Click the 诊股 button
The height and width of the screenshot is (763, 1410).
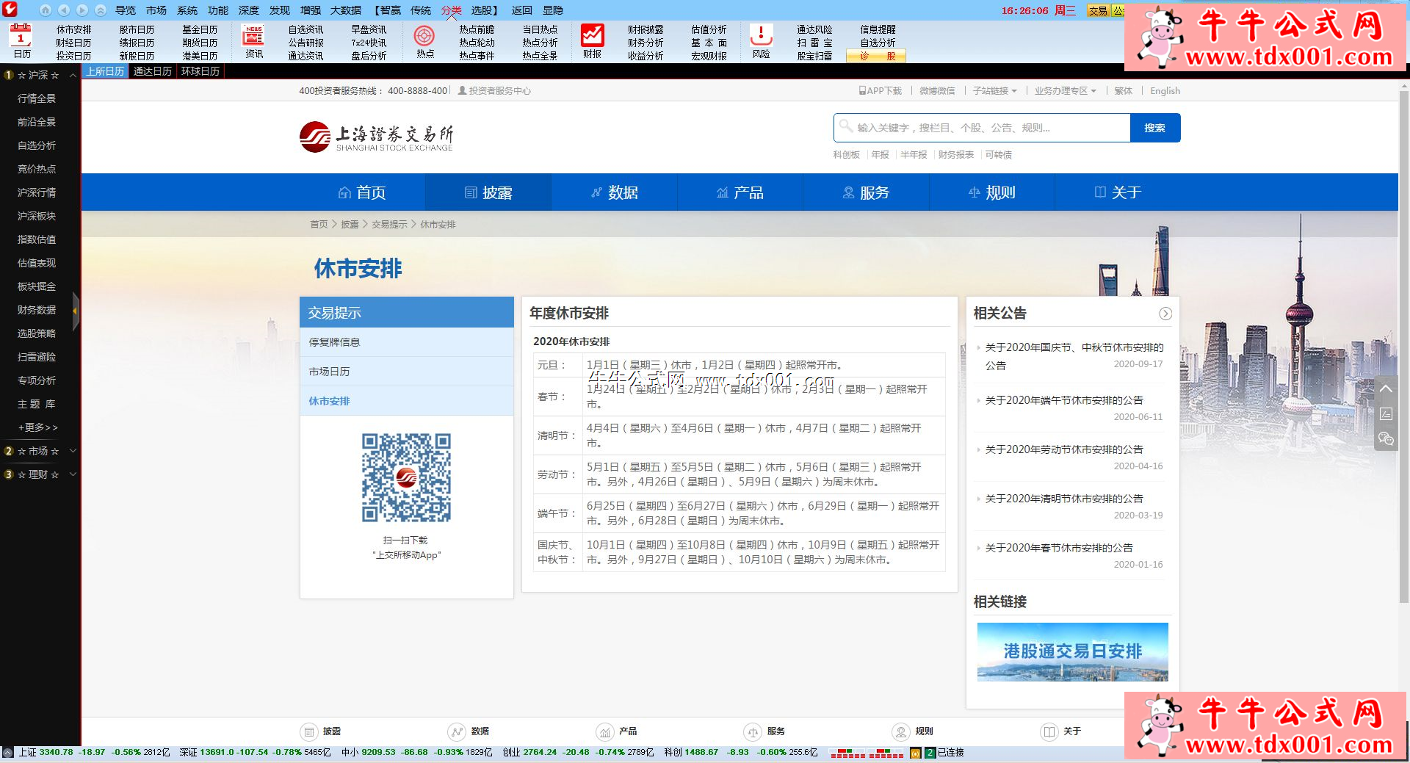pos(876,56)
